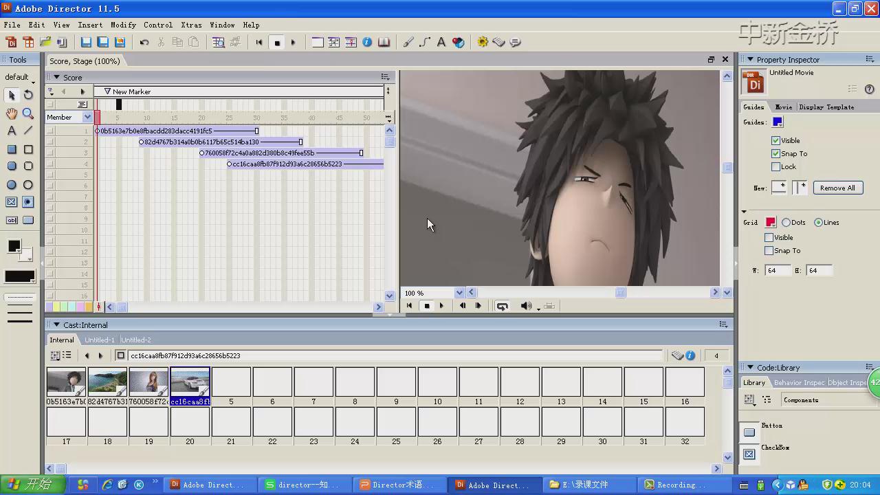The image size is (880, 495).
Task: Select the Filled Ellipse tool
Action: (x=12, y=185)
